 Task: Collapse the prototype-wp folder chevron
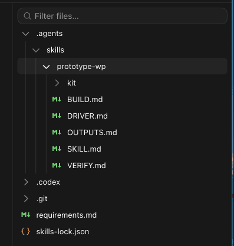pos(46,67)
